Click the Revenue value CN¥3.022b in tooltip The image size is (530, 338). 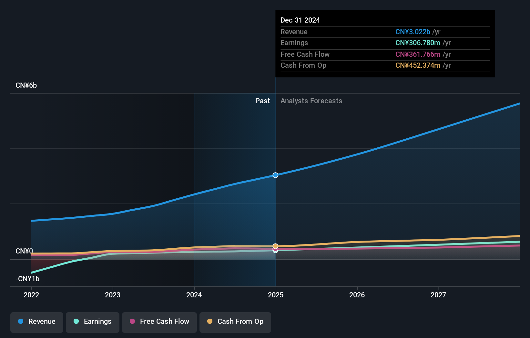point(413,32)
